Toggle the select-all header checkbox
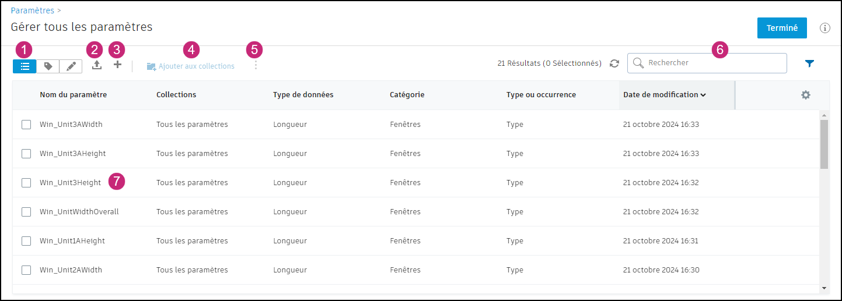 26,95
